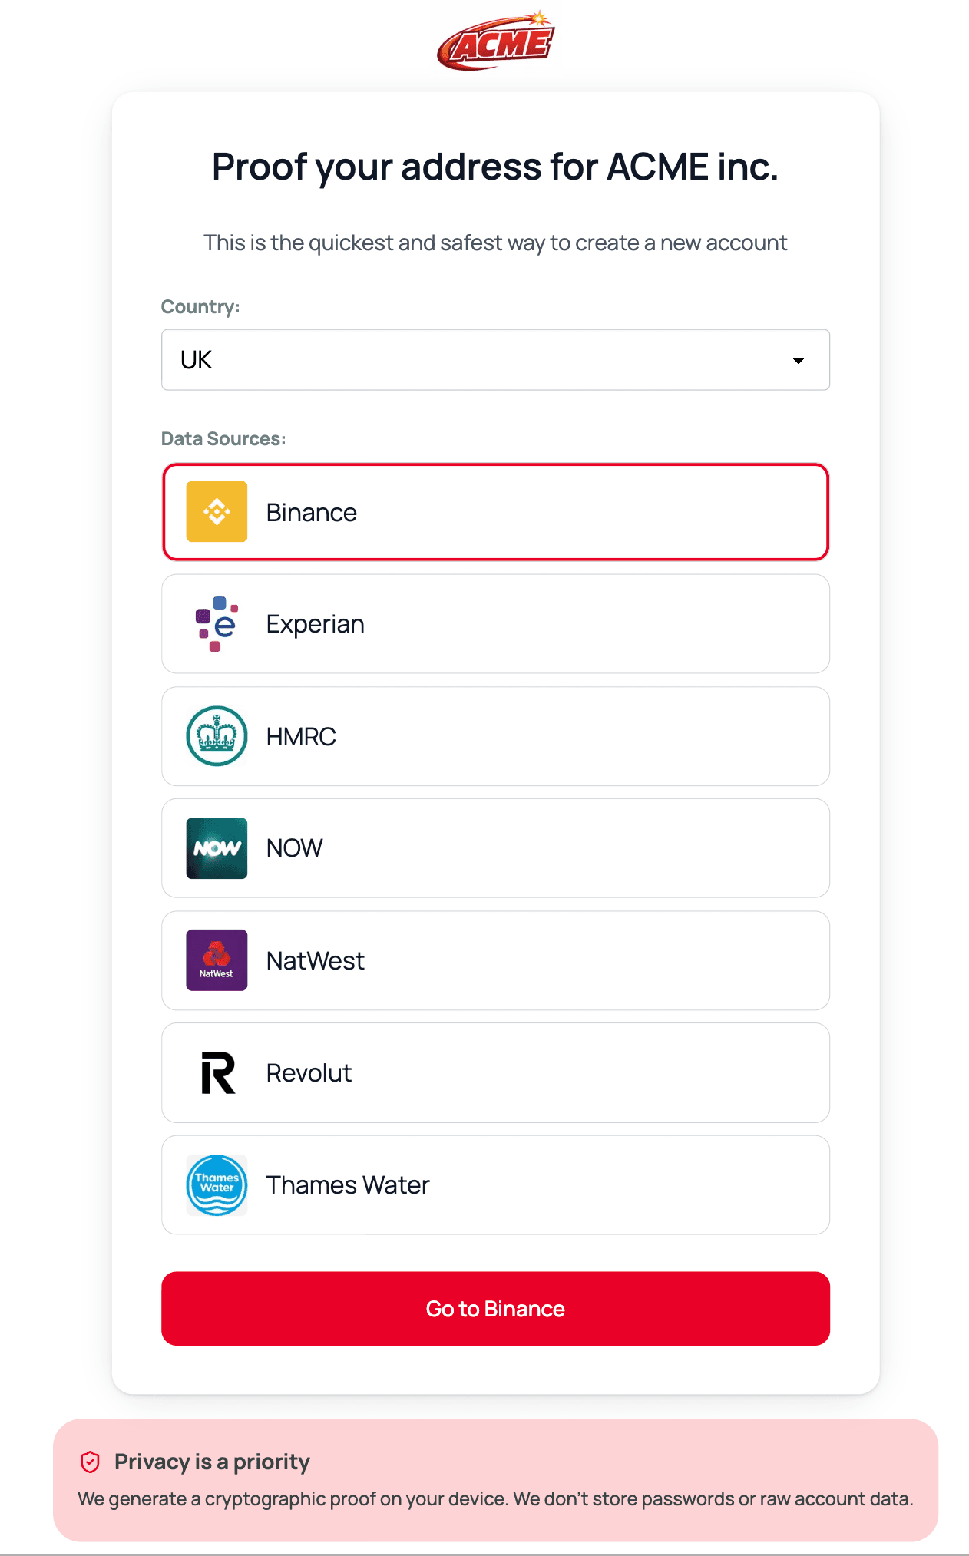This screenshot has height=1556, width=969.
Task: Select the Thames Water logo icon
Action: tap(216, 1184)
